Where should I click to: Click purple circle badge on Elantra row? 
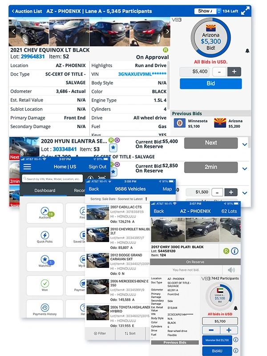(117, 140)
